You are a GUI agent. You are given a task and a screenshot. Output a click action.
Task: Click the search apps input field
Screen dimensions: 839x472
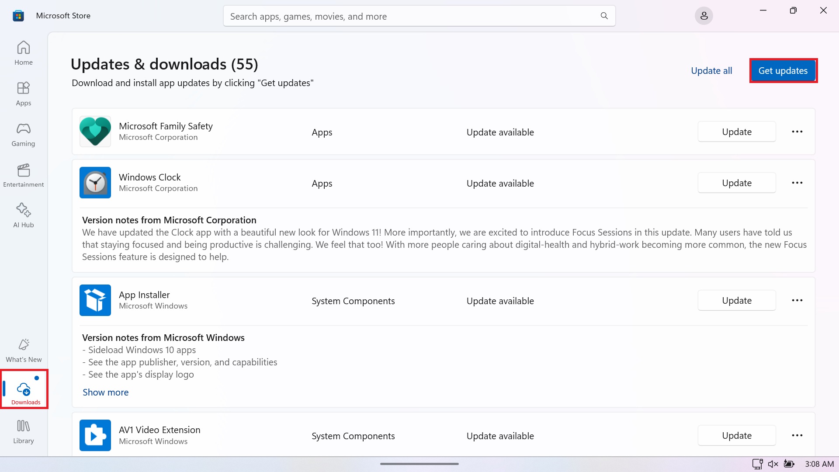point(411,16)
